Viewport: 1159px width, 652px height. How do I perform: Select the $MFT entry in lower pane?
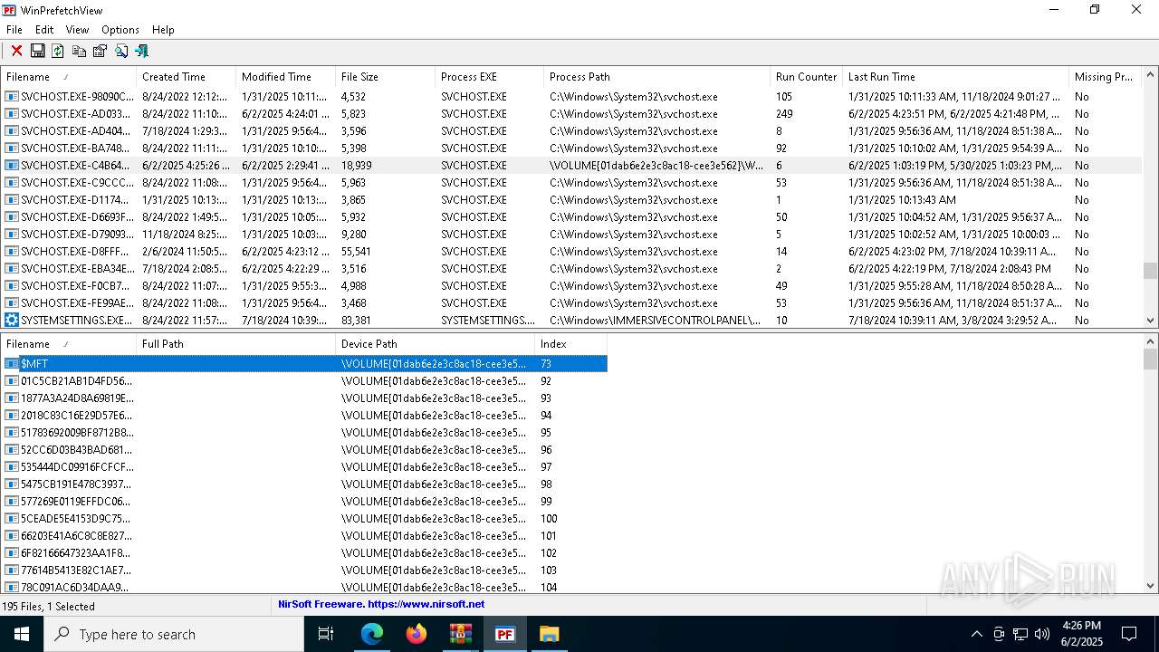coord(304,364)
